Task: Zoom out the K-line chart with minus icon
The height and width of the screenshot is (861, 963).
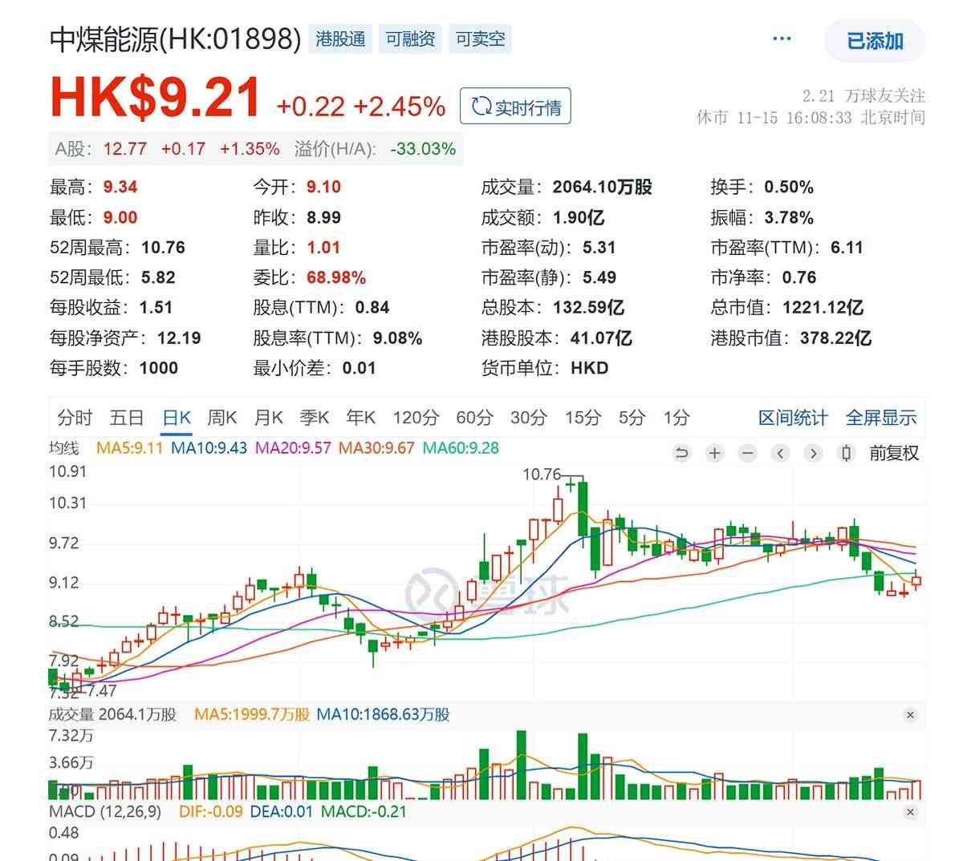Action: point(747,454)
